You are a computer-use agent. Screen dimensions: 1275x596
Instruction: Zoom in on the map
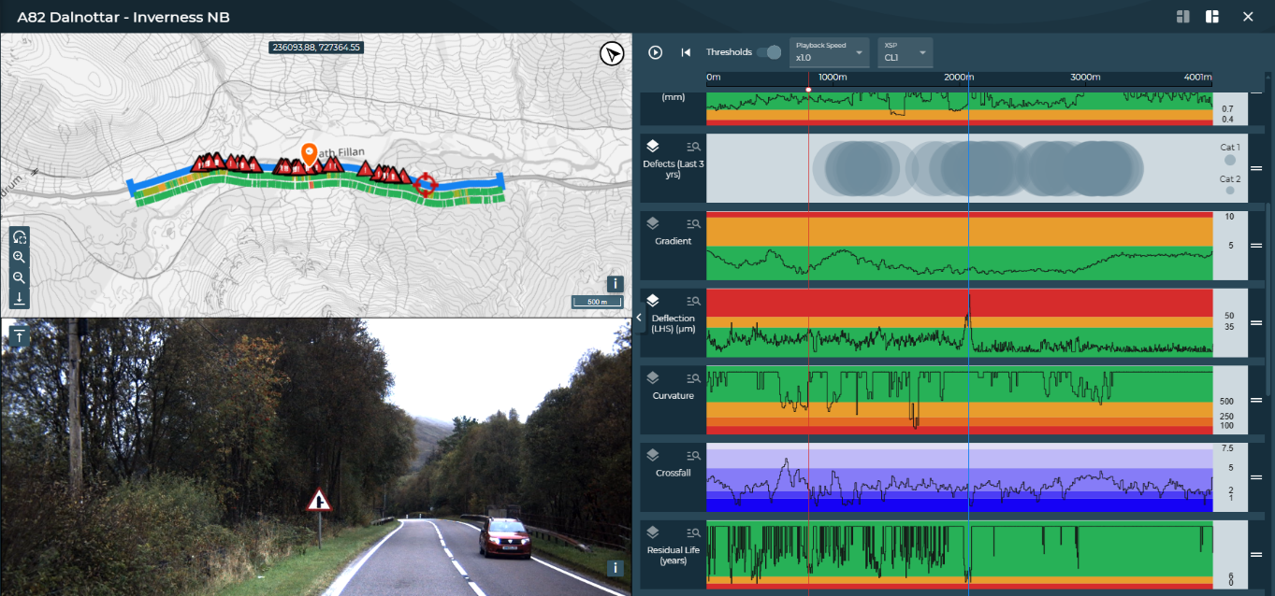point(20,258)
